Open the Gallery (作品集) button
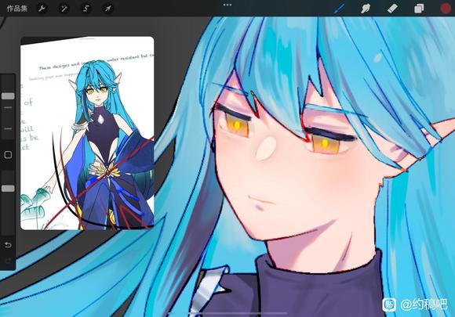Image resolution: width=455 pixels, height=317 pixels. (x=17, y=9)
